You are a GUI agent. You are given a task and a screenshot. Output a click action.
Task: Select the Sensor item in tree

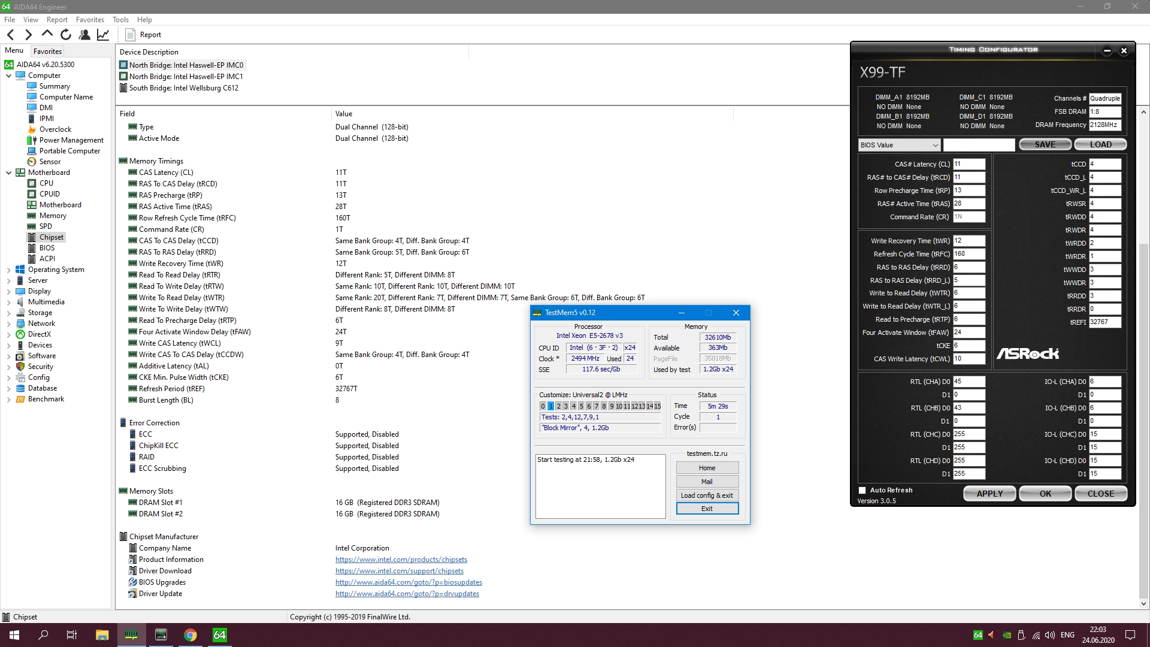[50, 162]
